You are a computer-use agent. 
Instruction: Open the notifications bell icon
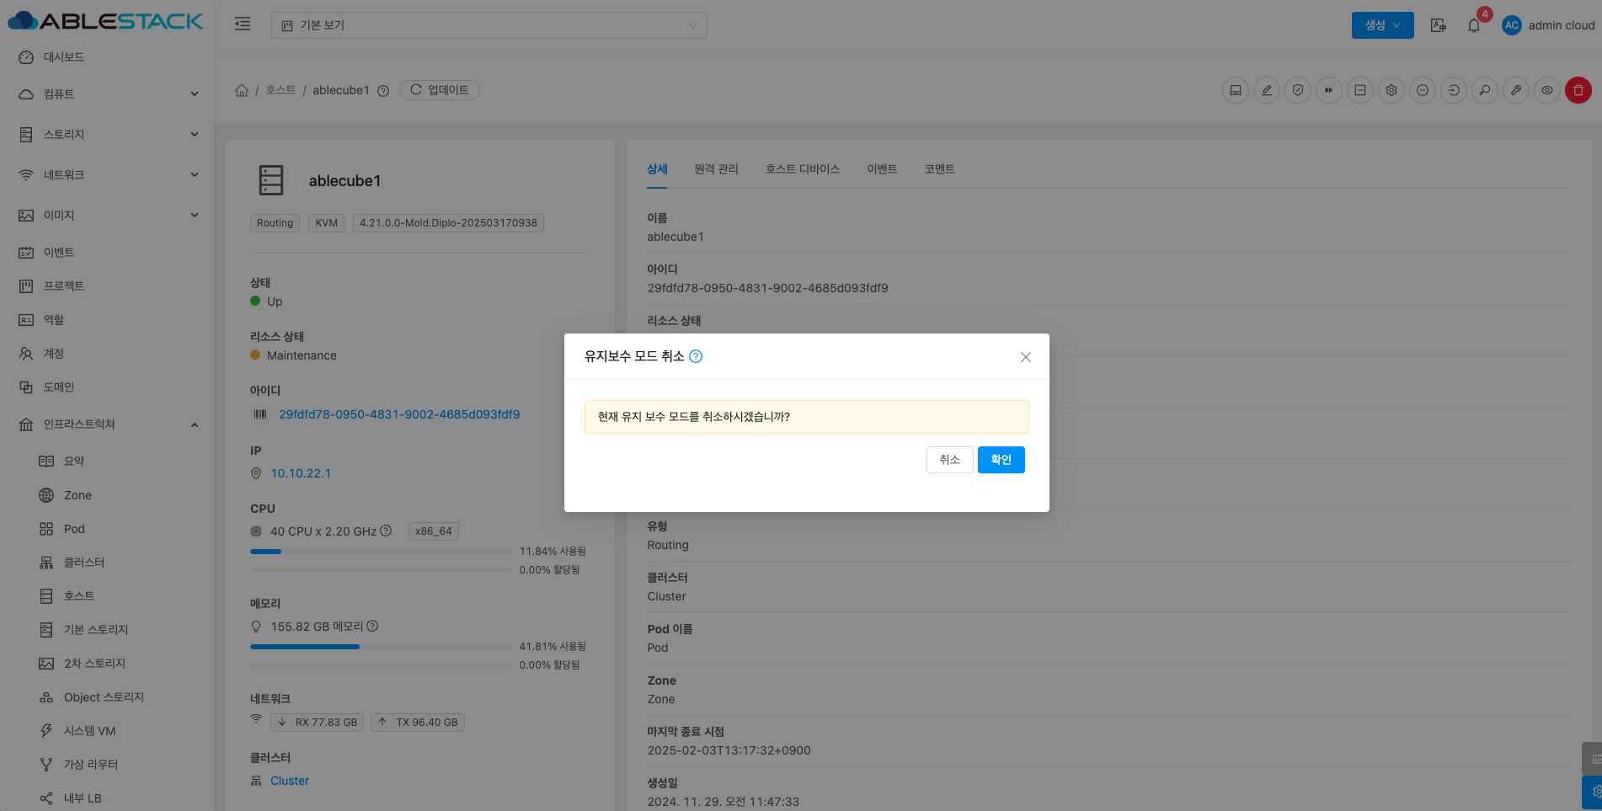pyautogui.click(x=1473, y=25)
